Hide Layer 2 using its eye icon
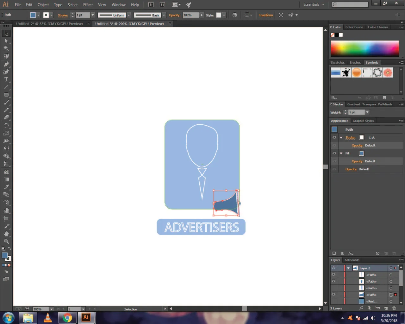405x324 pixels. coord(333,268)
